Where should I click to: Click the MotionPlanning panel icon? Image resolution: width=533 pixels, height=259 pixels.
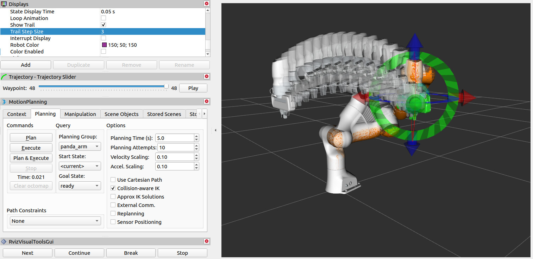[x=4, y=102]
